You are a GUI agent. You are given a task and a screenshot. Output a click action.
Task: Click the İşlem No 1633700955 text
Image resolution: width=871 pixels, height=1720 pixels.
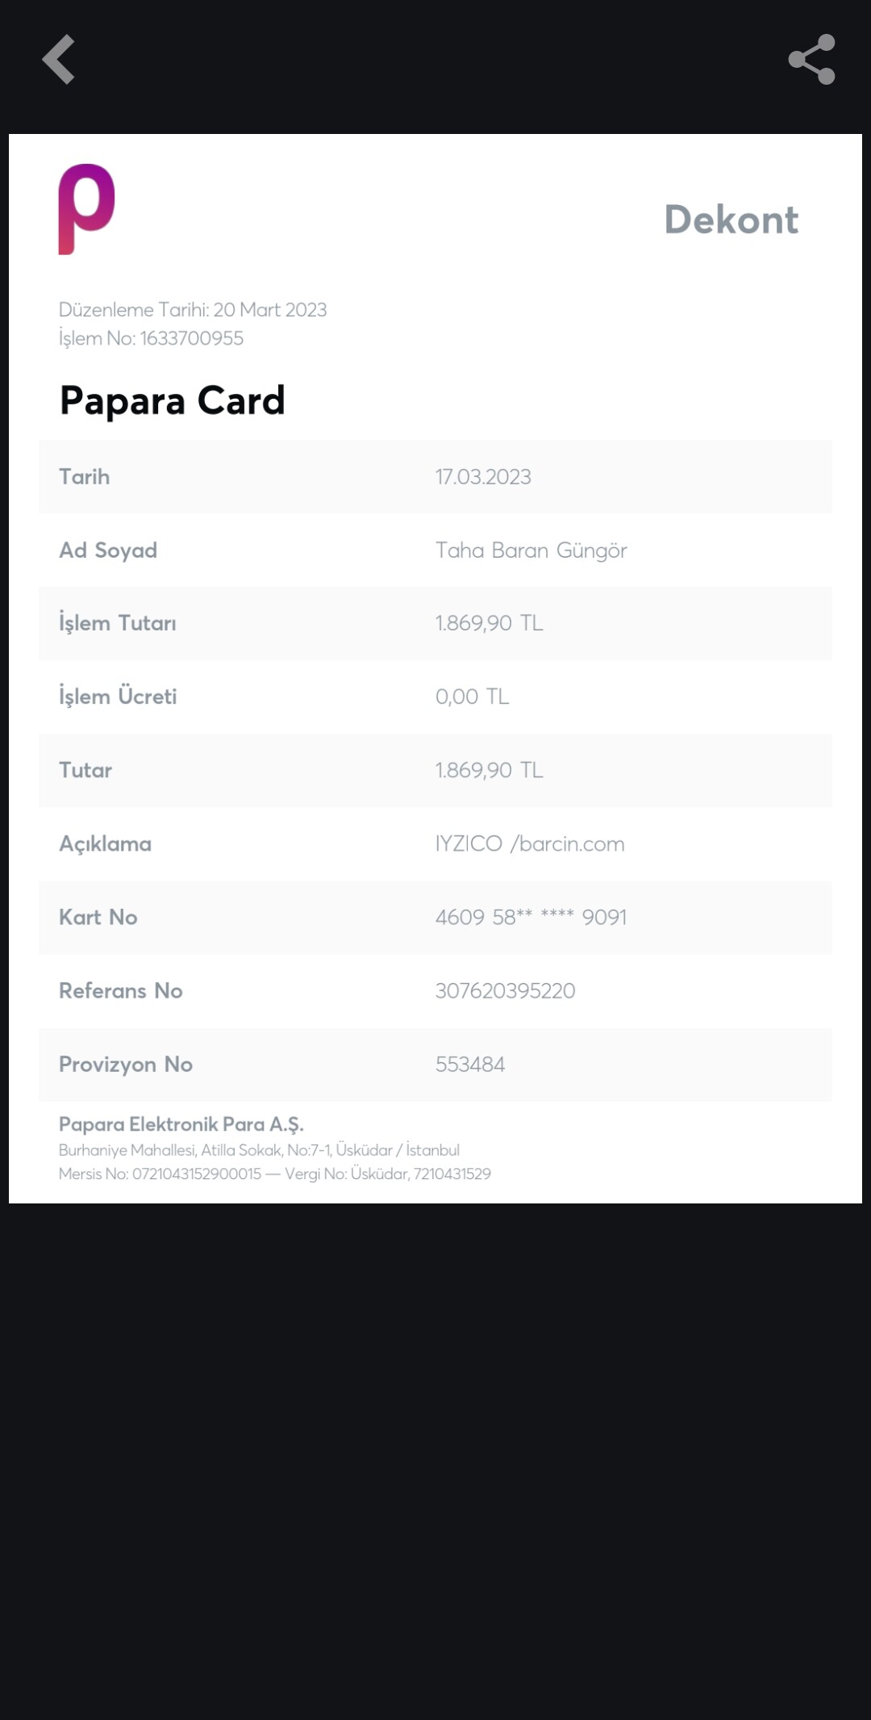[x=151, y=338]
